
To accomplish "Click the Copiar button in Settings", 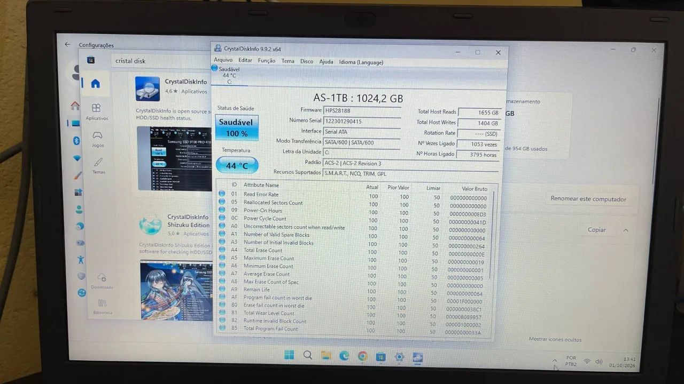I will click(x=597, y=230).
